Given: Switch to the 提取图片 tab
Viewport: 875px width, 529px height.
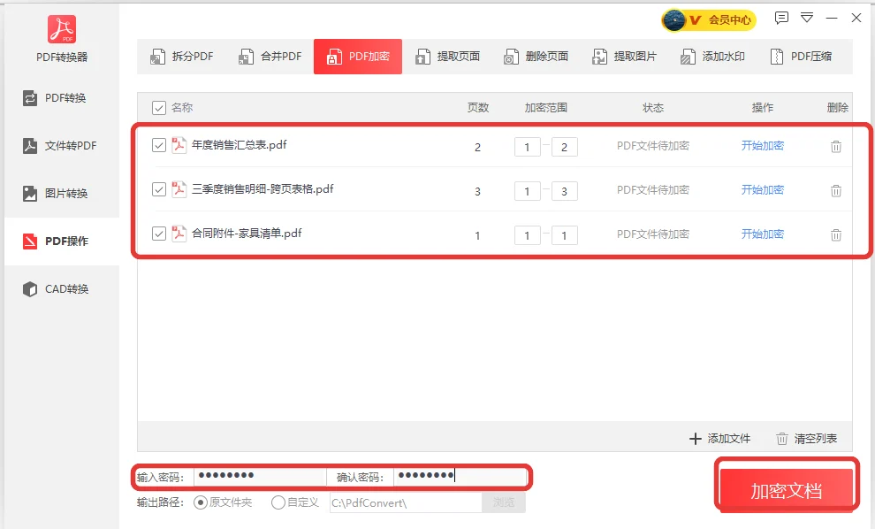Looking at the screenshot, I should (x=623, y=57).
